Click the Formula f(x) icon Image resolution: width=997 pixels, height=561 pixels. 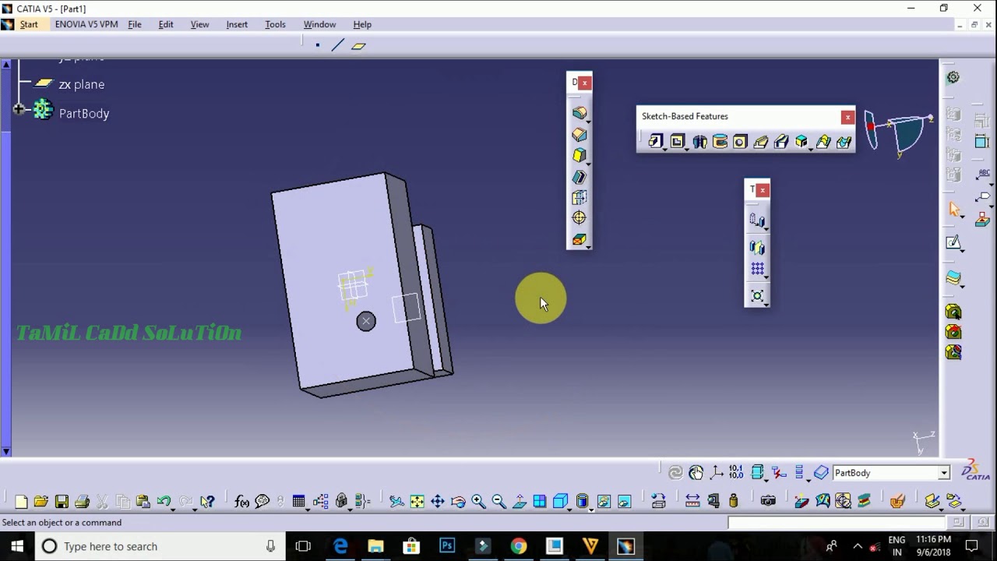tap(241, 501)
